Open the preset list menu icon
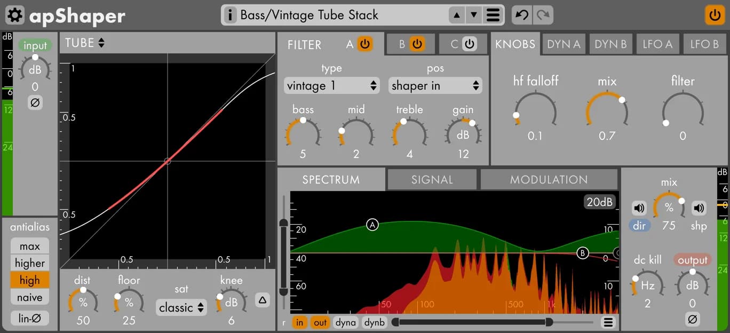This screenshot has width=730, height=333. (x=493, y=15)
